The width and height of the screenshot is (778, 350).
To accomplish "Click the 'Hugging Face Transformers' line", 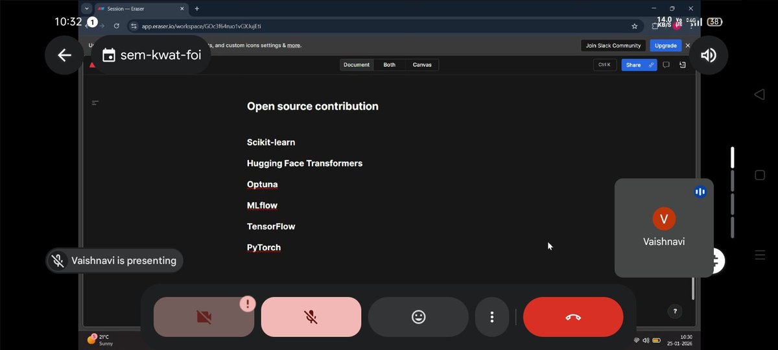I will click(305, 163).
